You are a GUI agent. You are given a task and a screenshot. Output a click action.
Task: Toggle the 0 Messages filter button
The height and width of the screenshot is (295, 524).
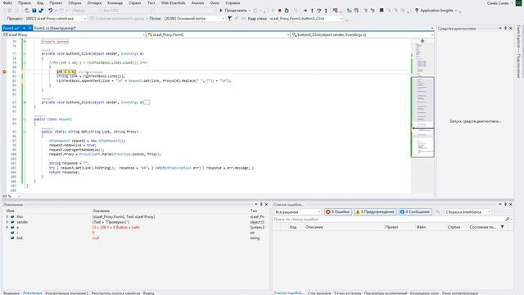(415, 212)
